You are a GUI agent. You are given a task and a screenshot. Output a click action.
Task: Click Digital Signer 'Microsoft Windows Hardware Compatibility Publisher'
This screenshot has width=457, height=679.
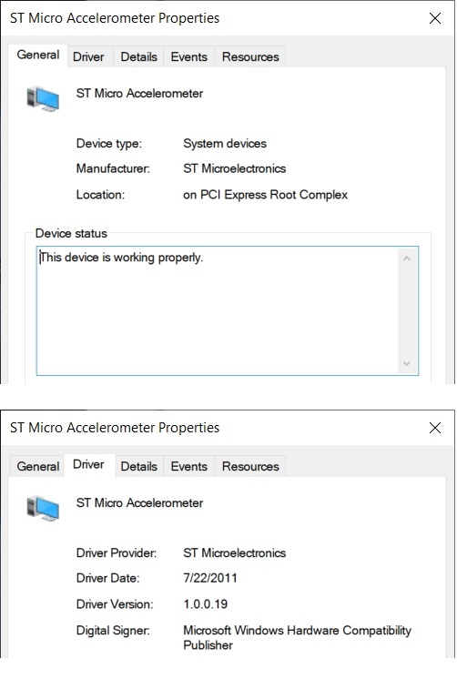[x=297, y=637]
